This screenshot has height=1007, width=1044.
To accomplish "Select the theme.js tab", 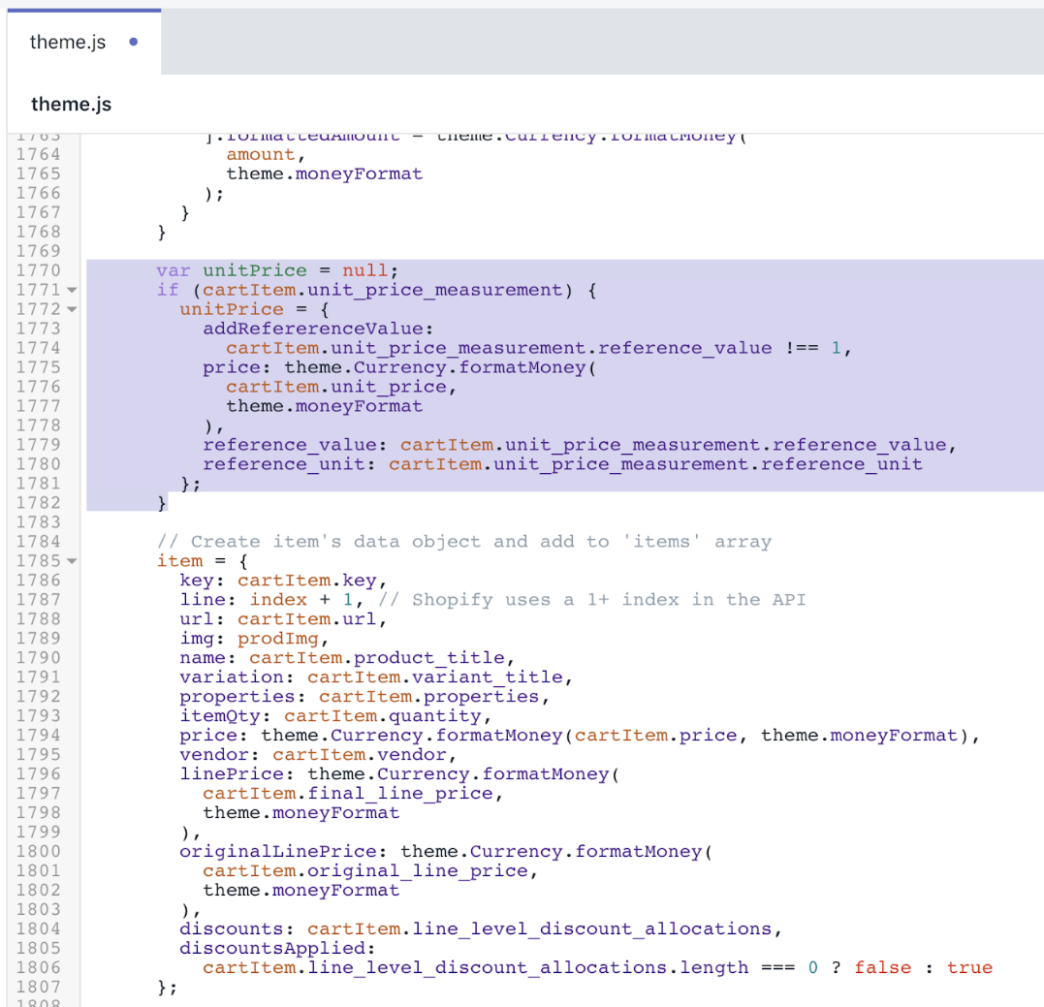I will pos(68,42).
